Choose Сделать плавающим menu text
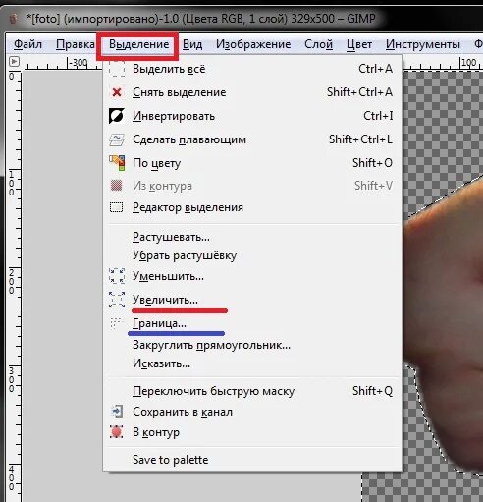This screenshot has height=502, width=483. [189, 139]
